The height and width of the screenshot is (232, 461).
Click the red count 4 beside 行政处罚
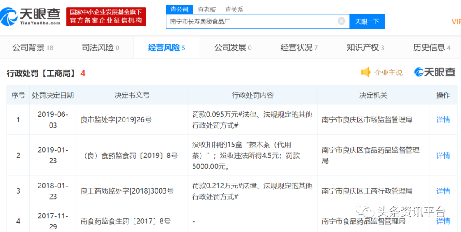point(83,73)
